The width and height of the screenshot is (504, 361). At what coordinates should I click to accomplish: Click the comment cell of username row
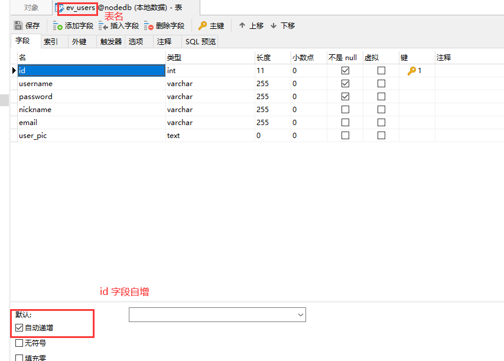click(469, 83)
